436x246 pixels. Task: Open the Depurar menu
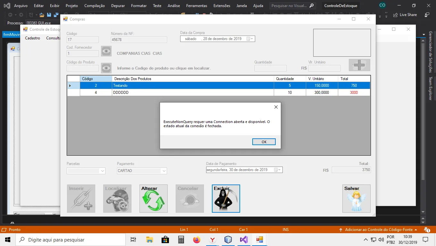coord(118,6)
